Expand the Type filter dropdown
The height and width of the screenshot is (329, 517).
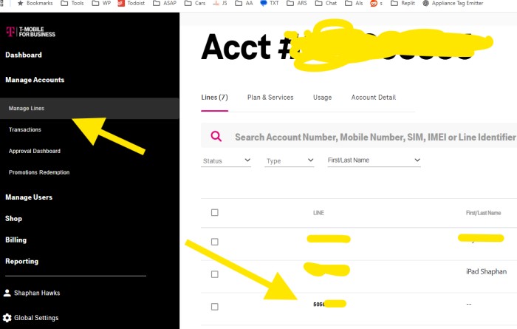pyautogui.click(x=290, y=160)
